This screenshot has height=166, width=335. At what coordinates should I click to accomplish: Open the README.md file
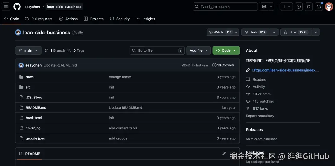pos(36,108)
